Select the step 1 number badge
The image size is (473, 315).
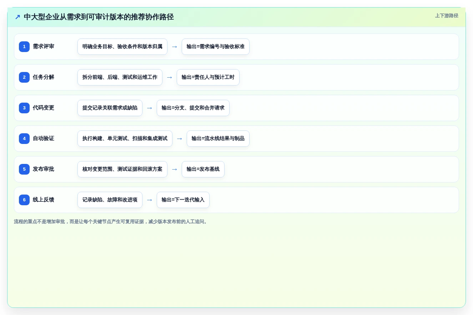coord(24,47)
